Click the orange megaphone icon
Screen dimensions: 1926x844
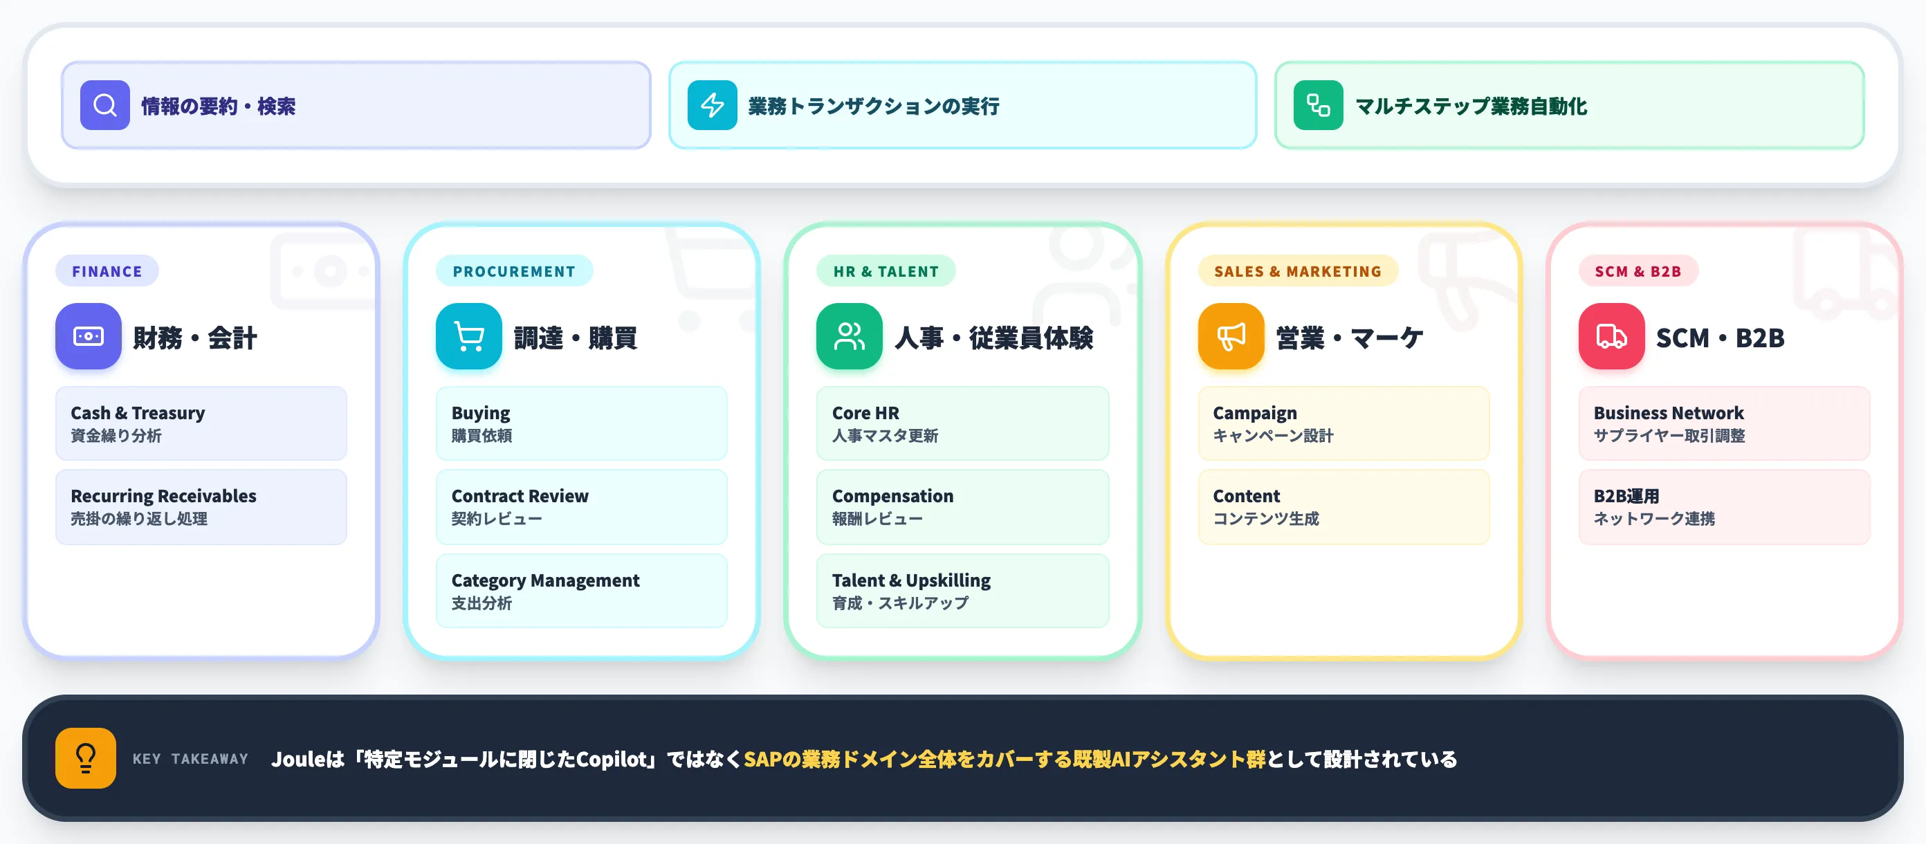click(x=1231, y=336)
